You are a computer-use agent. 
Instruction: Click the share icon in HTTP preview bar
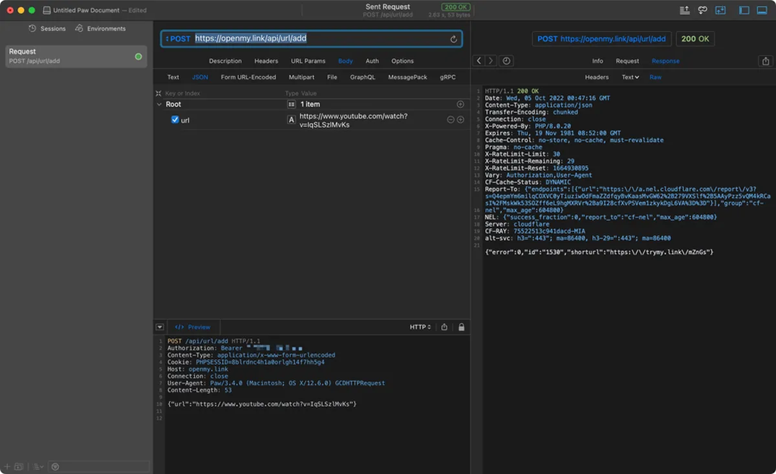(x=444, y=327)
